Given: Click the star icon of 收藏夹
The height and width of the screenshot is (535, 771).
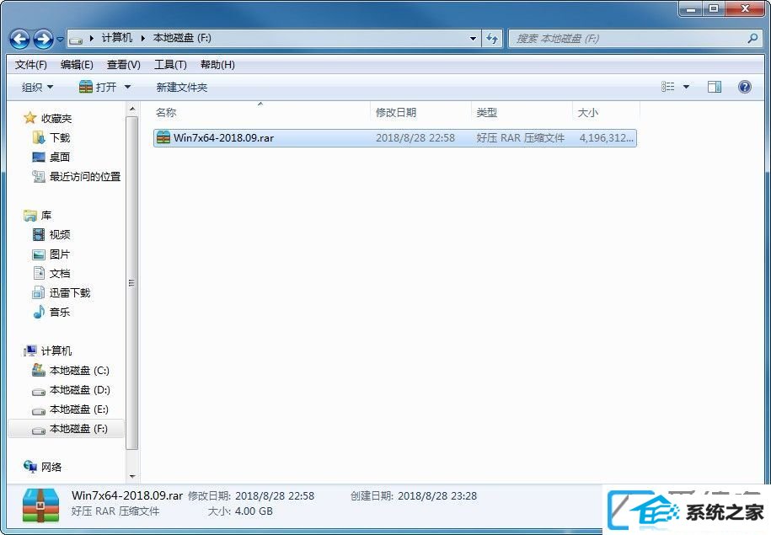Looking at the screenshot, I should click(x=30, y=118).
